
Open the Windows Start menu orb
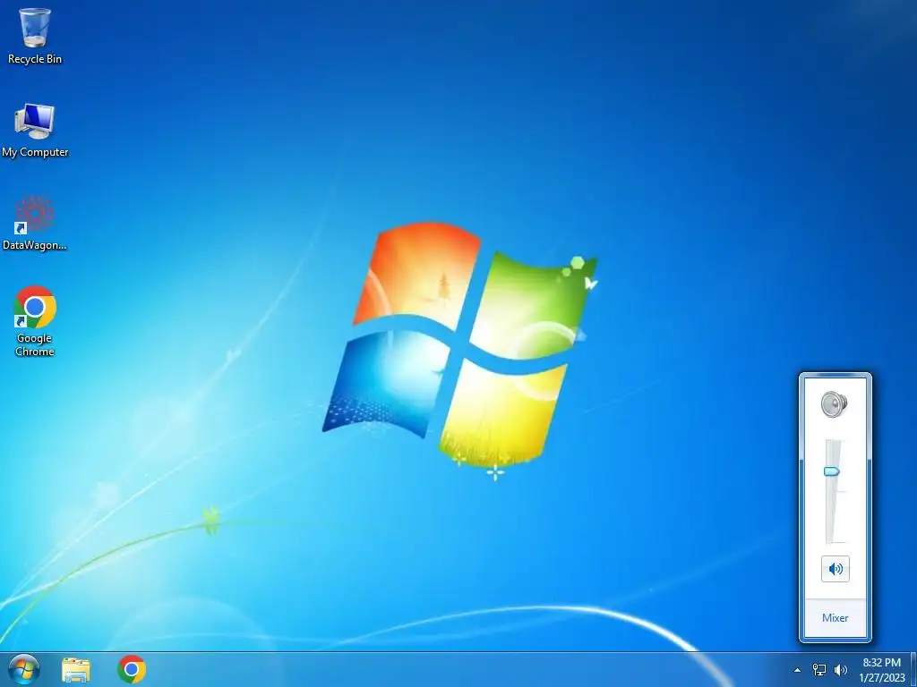coord(24,669)
